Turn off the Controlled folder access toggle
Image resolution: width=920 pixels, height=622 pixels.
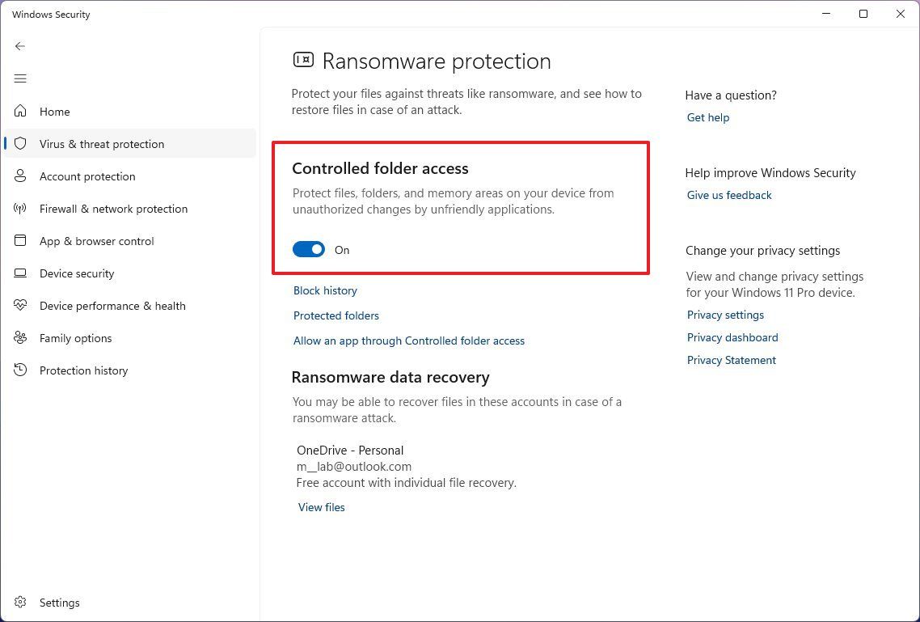coord(308,249)
